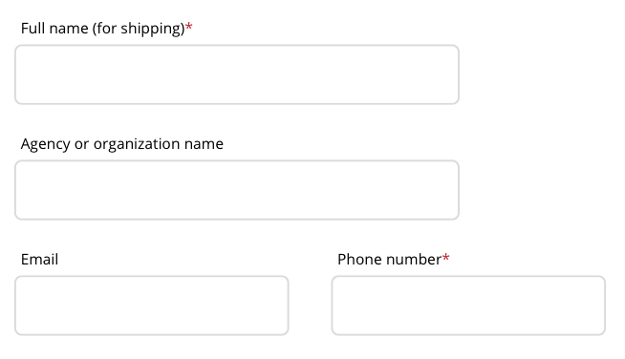Click the words 'Full name' in the label
Image resolution: width=625 pixels, height=359 pixels.
pos(54,29)
